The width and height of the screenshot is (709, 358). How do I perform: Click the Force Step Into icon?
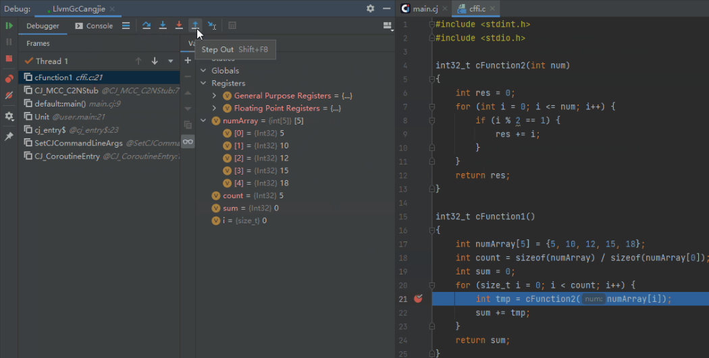point(179,26)
